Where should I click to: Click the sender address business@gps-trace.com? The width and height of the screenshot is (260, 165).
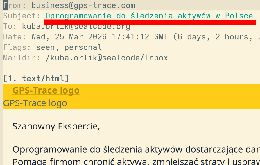[x=83, y=5]
